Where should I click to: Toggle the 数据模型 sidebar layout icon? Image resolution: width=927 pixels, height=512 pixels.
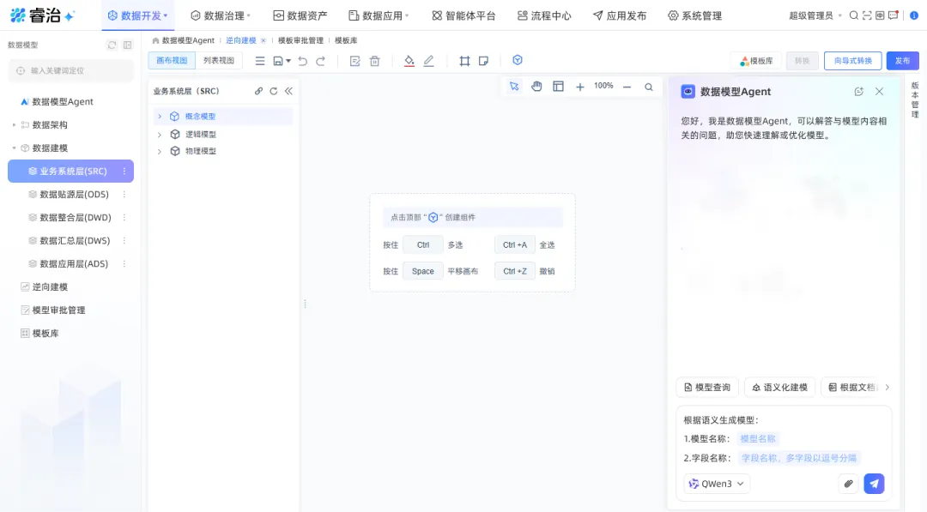128,45
